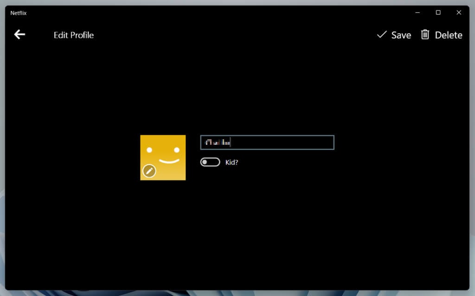The image size is (475, 296).
Task: Click the smile on the yellow avatar
Action: click(168, 161)
